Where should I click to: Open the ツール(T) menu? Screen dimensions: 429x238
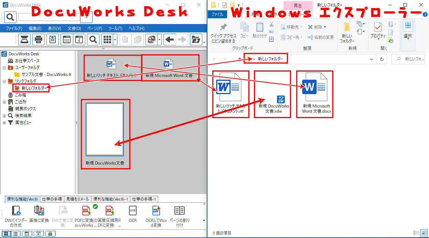click(x=115, y=28)
